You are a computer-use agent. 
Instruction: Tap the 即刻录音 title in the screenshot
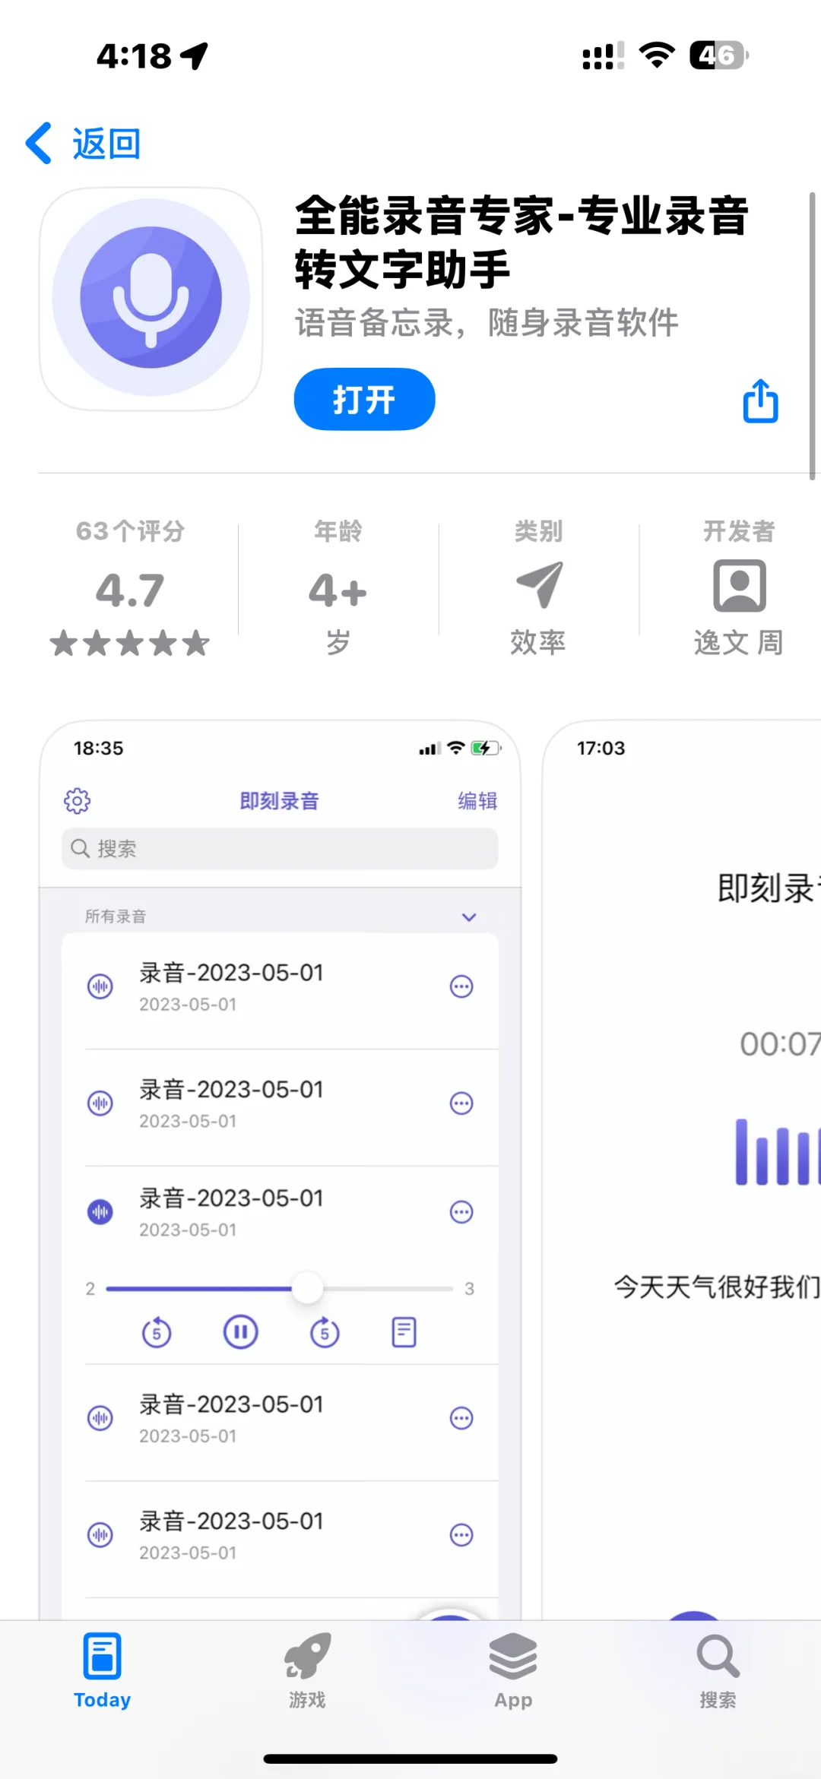(x=279, y=800)
